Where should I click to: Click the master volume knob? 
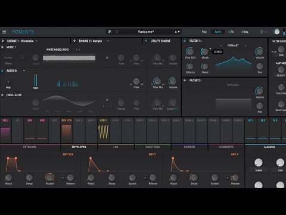(x=276, y=32)
